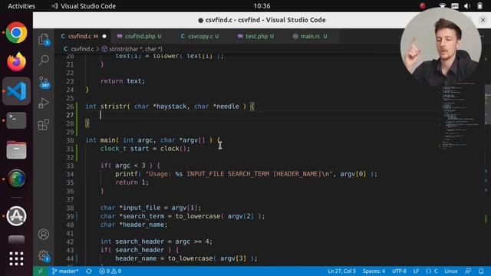Click return text statement on line 23
Screen dimensions: 491x276
point(123,81)
